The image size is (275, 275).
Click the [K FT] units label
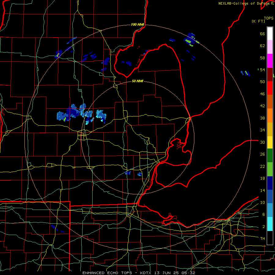258,21
